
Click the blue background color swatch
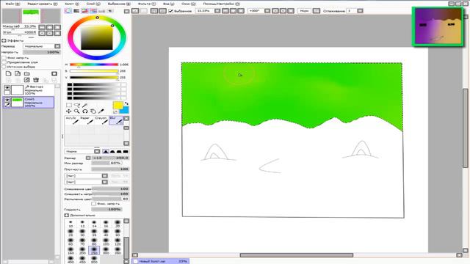(x=125, y=110)
